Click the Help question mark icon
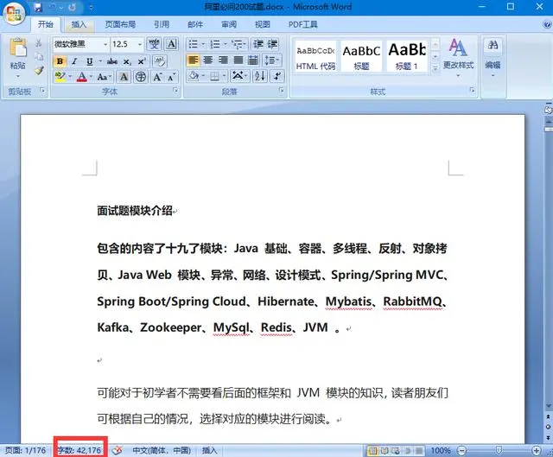This screenshot has width=553, height=457. (547, 24)
